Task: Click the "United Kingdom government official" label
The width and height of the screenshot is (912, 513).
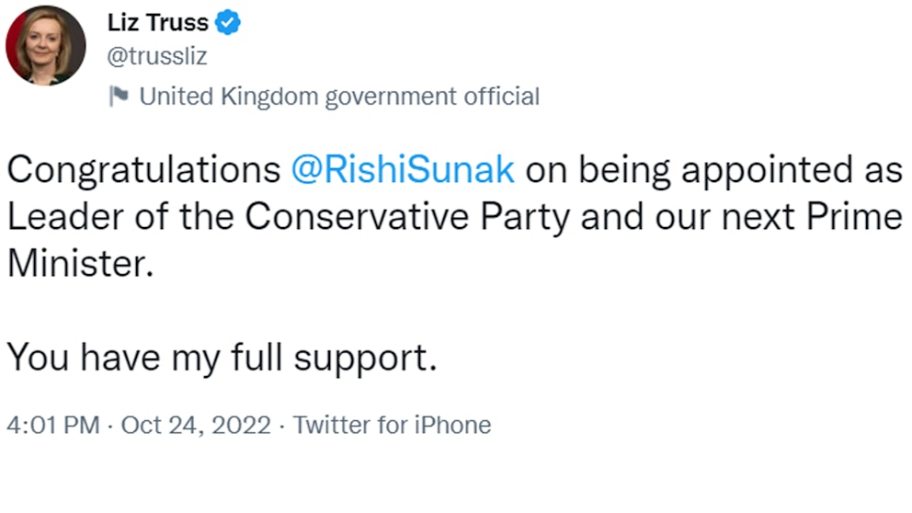Action: coord(339,96)
